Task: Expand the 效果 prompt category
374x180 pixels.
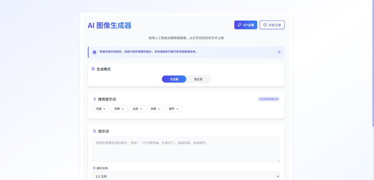Action: pos(155,109)
